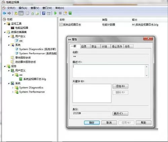
Task: Click the SYSTEM identity field
Action: coord(92,113)
